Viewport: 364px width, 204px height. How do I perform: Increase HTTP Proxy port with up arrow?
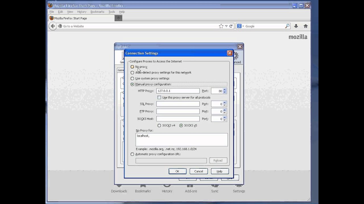[x=225, y=90]
